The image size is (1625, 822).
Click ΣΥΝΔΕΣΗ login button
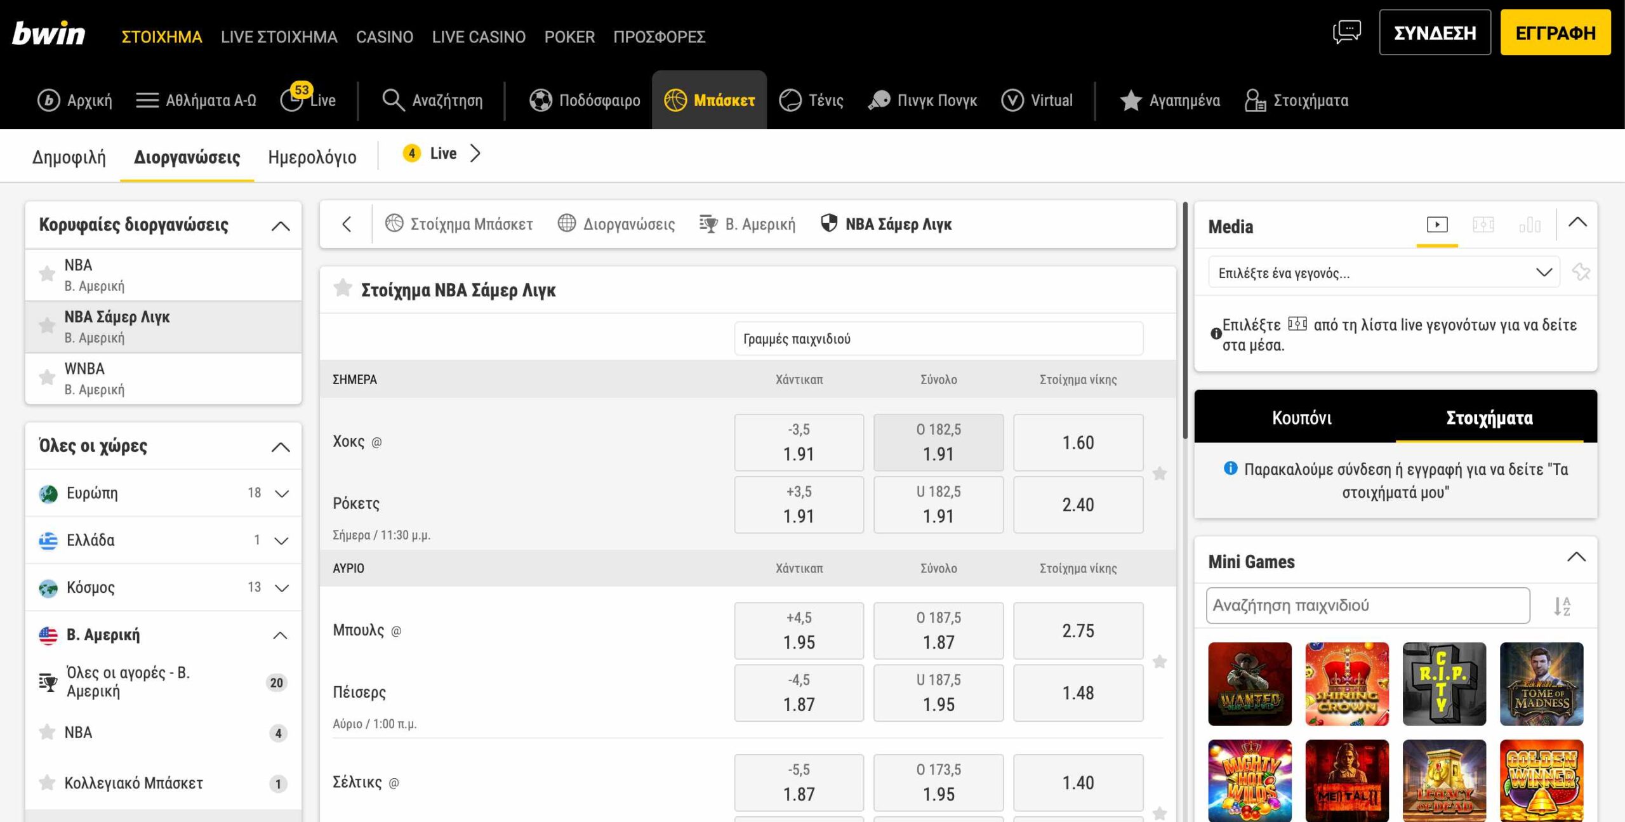[x=1435, y=33]
